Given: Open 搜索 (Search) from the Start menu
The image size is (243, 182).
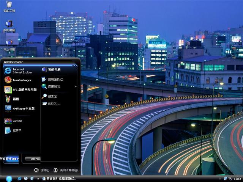Looking at the screenshot, I should coord(52,96).
